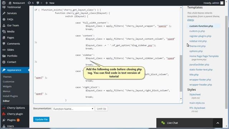Open the Widgets submenu item

point(7,86)
